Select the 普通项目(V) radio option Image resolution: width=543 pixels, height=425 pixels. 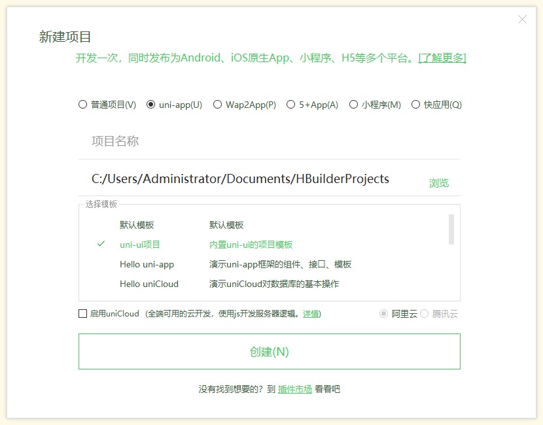pyautogui.click(x=107, y=105)
